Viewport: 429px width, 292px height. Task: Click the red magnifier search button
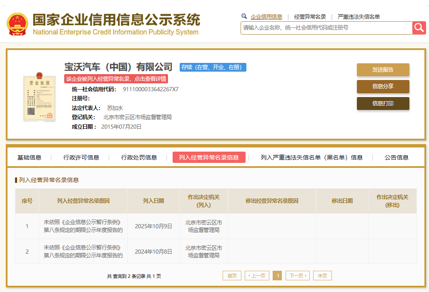pos(419,28)
